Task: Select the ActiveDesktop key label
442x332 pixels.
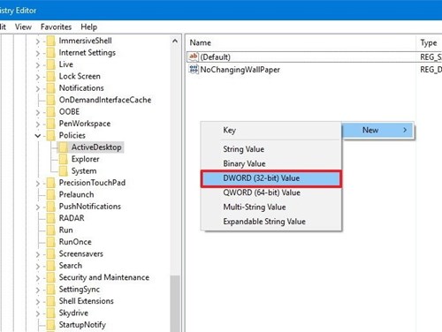Action: (96, 147)
